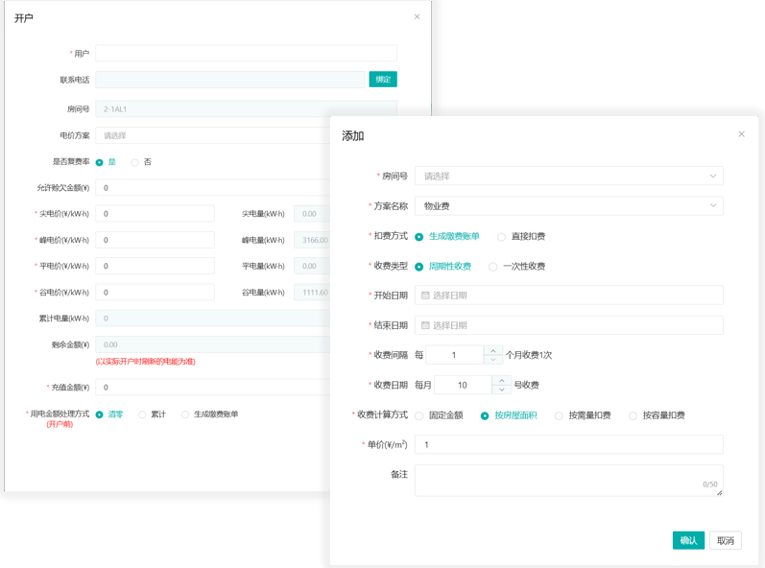
Task: Open the 电价方案 select box
Action: coord(213,136)
